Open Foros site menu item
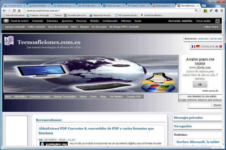 93,97
